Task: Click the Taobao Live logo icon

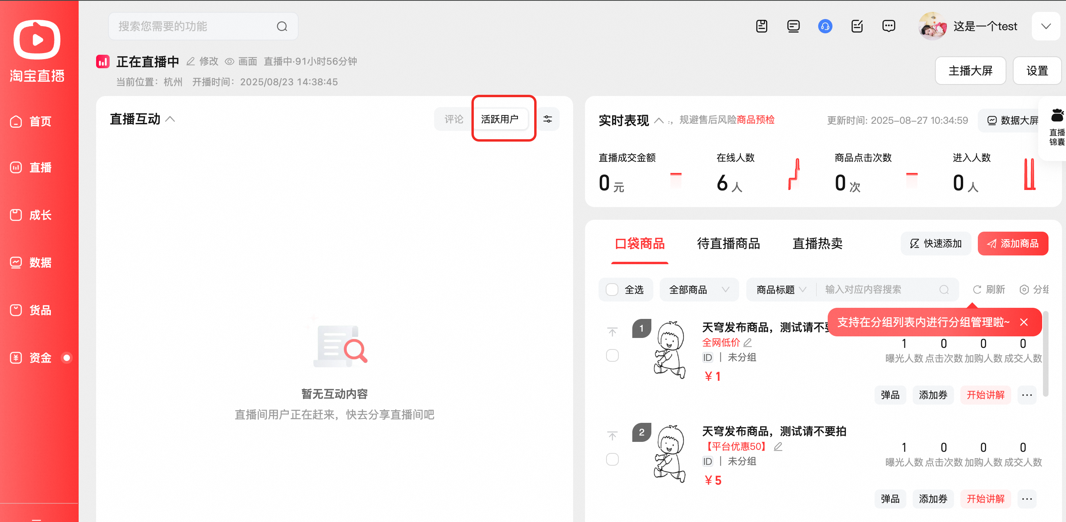Action: pyautogui.click(x=37, y=40)
